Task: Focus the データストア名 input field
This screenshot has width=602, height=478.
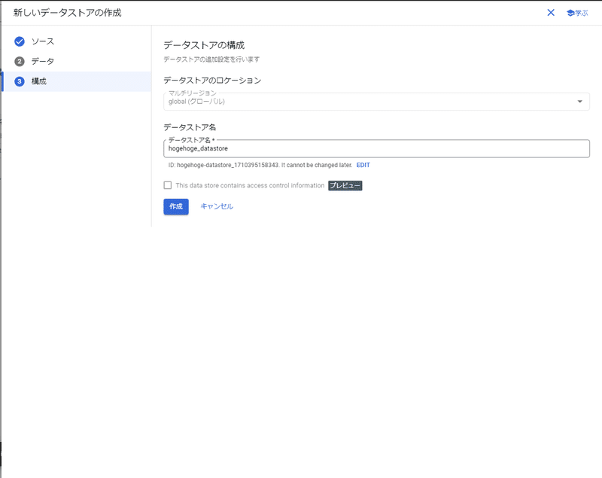Action: pos(376,148)
